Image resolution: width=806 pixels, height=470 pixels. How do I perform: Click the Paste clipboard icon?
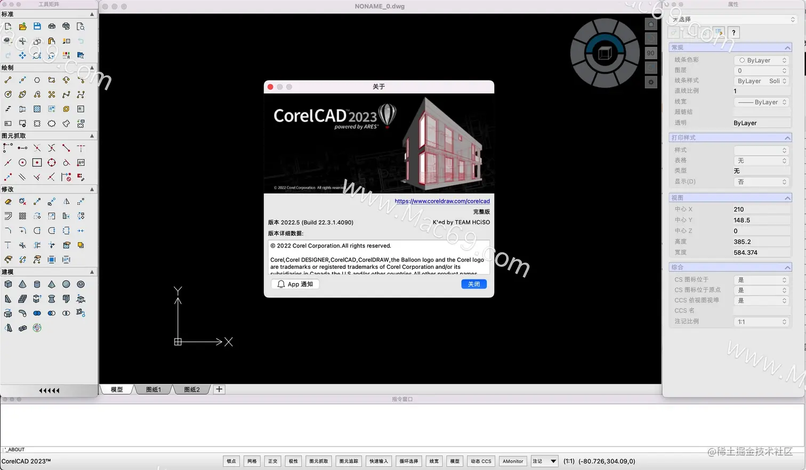point(52,41)
